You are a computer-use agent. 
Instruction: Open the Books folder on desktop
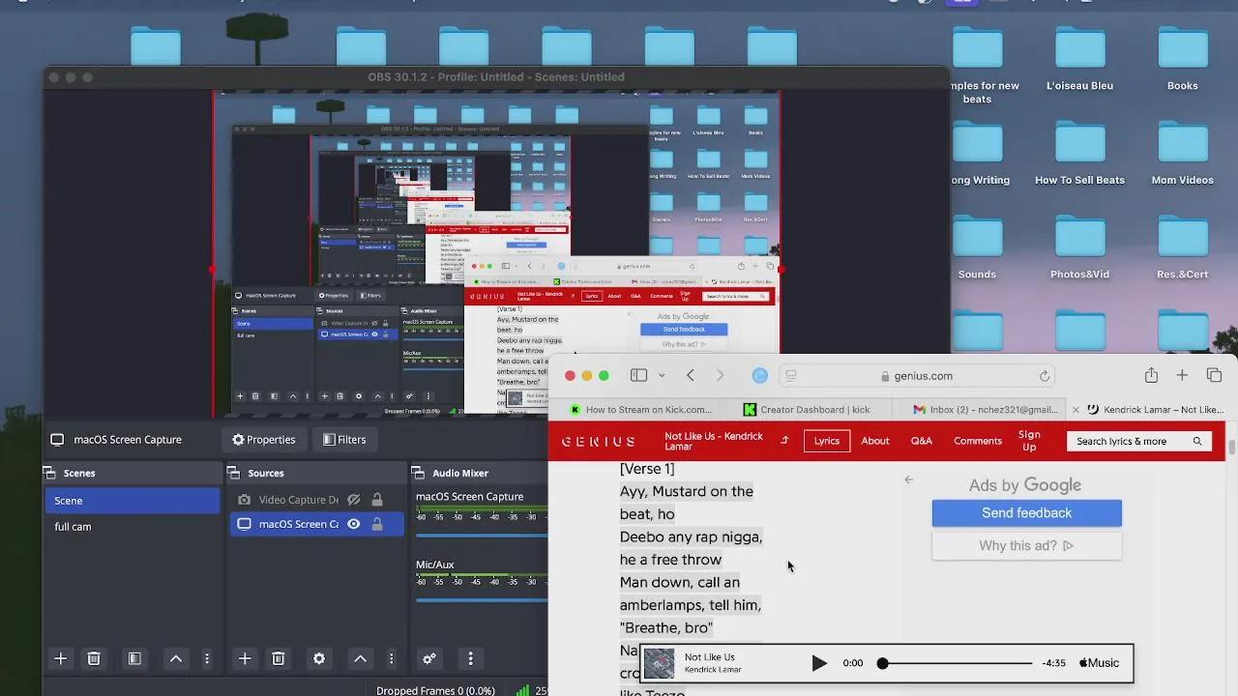pyautogui.click(x=1182, y=60)
